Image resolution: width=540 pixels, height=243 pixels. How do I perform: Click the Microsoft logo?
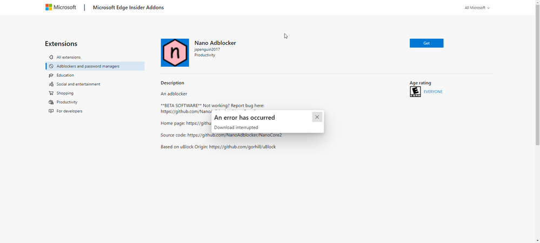point(61,7)
